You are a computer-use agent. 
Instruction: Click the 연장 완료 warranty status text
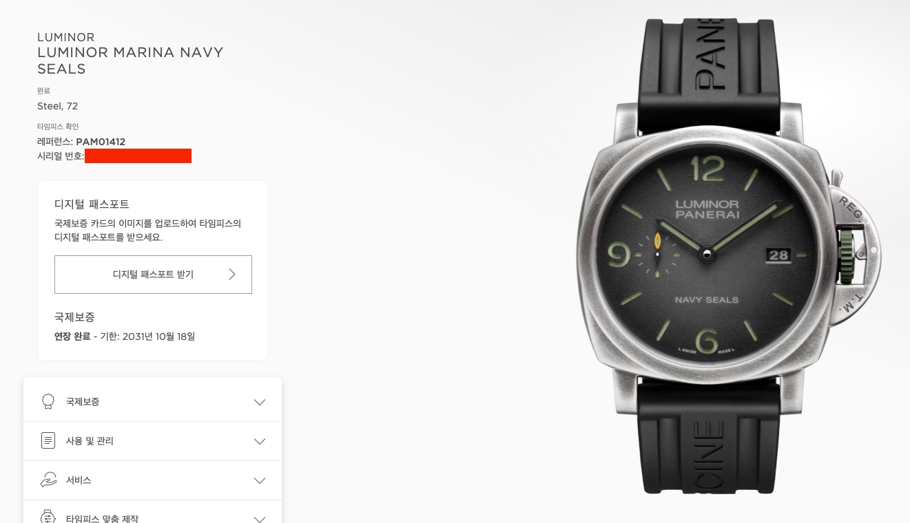[x=72, y=337]
